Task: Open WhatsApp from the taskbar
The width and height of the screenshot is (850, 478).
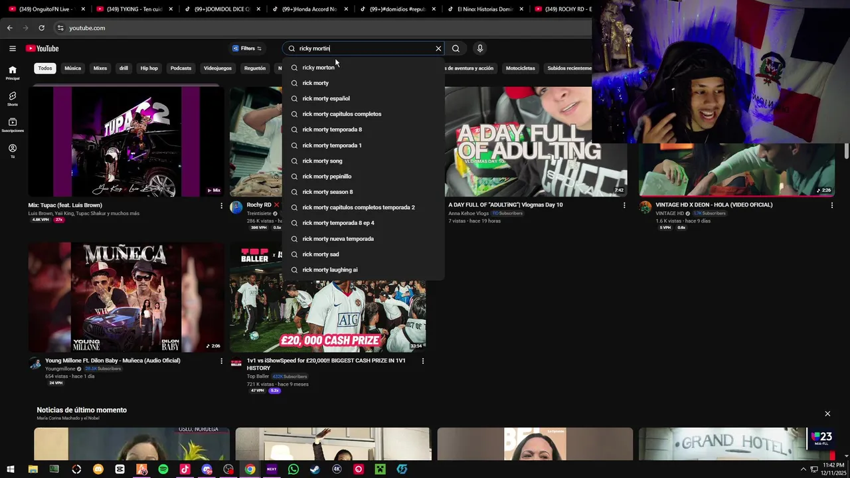Action: tap(294, 469)
